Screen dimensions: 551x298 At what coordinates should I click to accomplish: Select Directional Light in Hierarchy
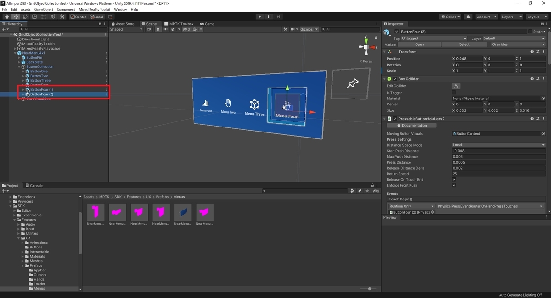pos(36,39)
